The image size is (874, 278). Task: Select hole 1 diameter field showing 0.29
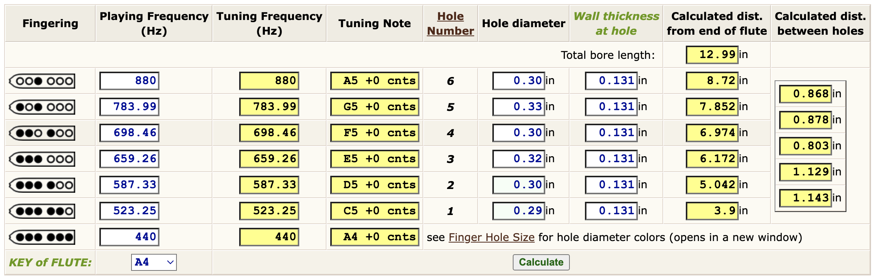point(518,211)
